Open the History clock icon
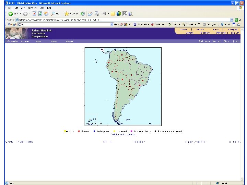247x185 pixels. click(83, 14)
